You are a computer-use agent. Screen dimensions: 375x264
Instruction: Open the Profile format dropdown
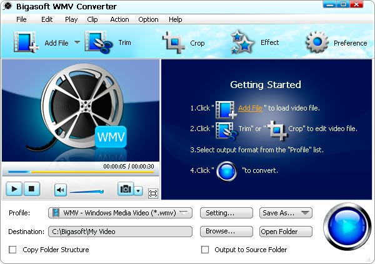(120, 213)
